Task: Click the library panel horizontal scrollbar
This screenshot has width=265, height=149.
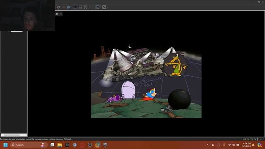Action: 14,135
